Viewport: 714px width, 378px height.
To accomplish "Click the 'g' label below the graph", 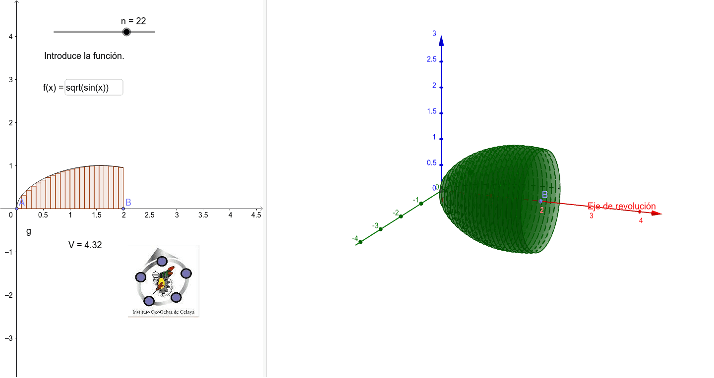I will 29,231.
